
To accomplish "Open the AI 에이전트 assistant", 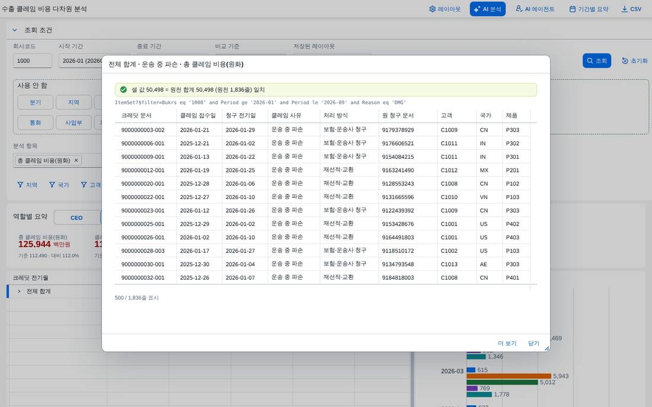I will 535,9.
